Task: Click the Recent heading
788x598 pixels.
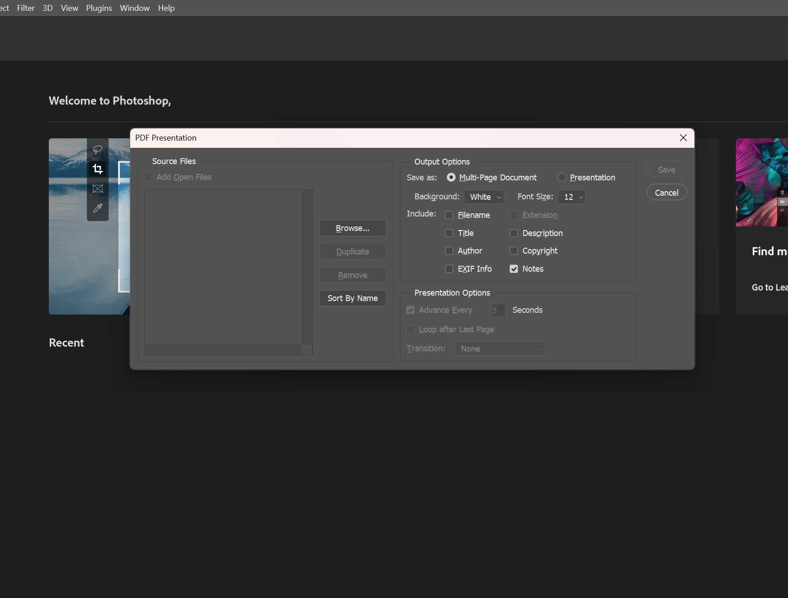Action: coord(66,343)
